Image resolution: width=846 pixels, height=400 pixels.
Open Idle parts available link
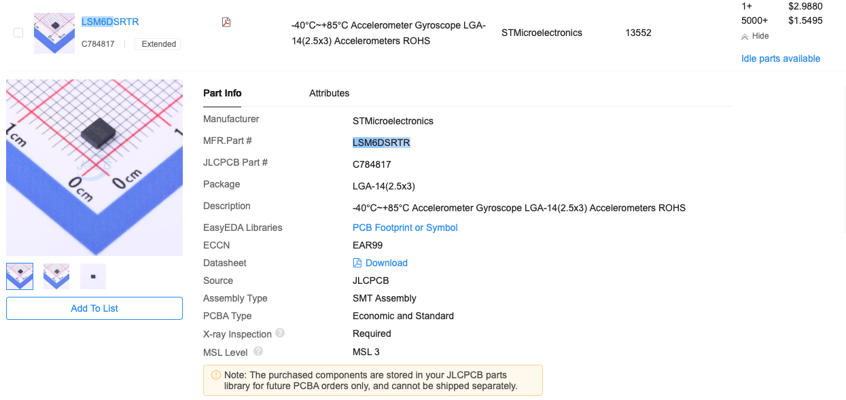click(x=780, y=58)
